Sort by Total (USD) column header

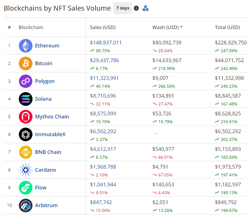pyautogui.click(x=227, y=27)
